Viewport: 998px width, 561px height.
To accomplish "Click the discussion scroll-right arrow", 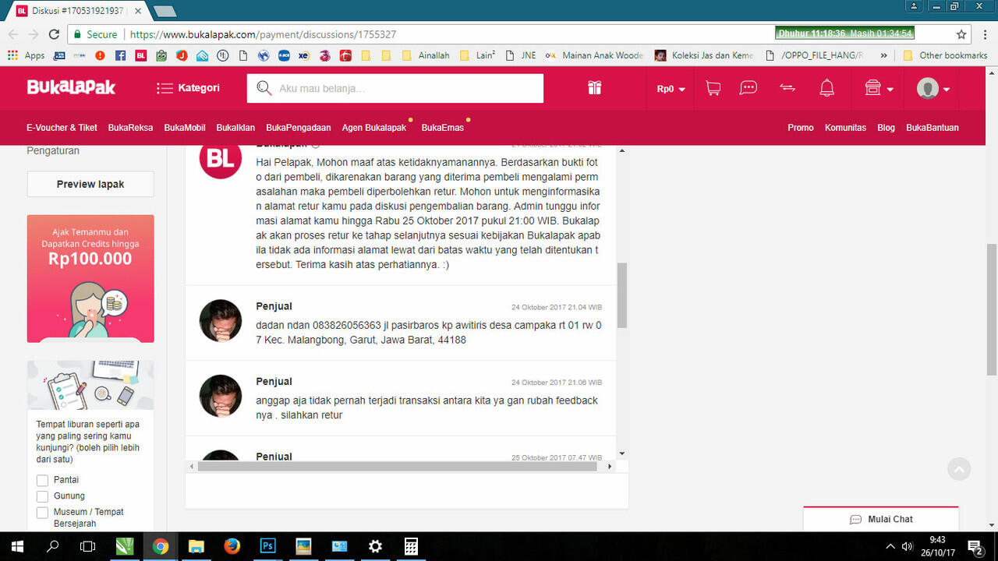I will point(610,466).
